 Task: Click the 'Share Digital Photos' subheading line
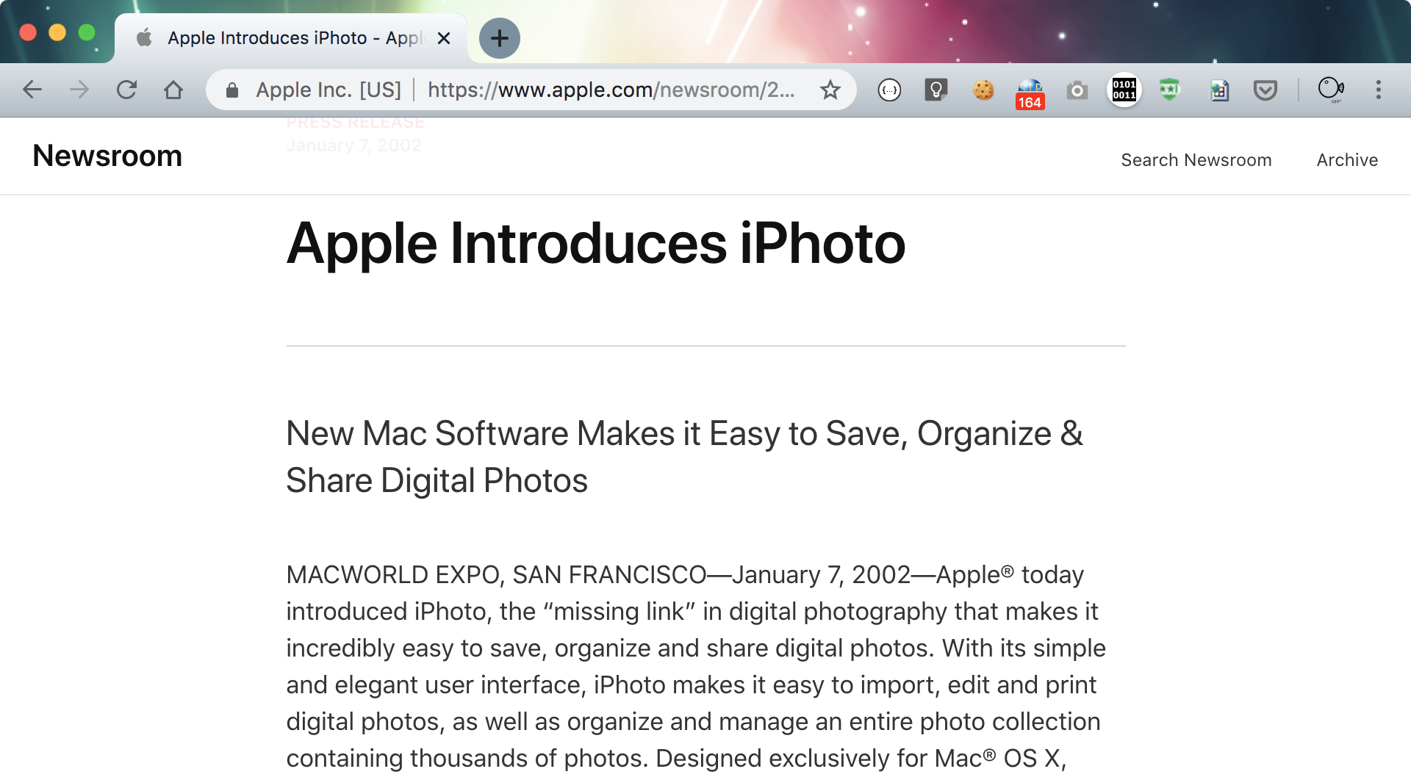[x=437, y=481]
